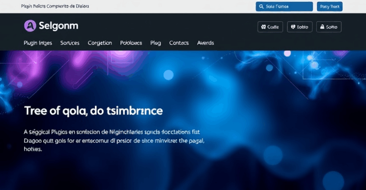Navigate to Contacs in the menu

(x=179, y=43)
